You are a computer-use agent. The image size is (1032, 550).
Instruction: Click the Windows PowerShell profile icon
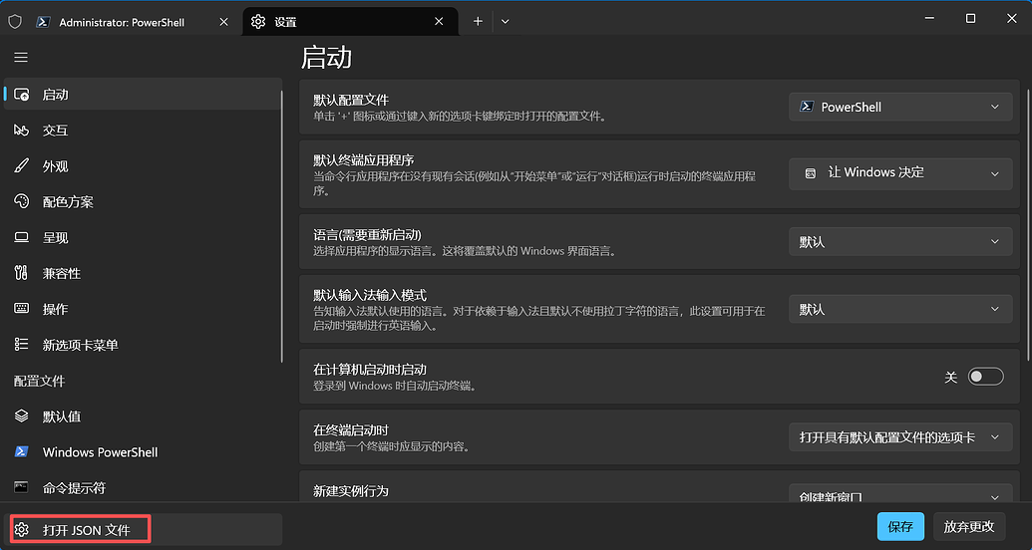21,452
